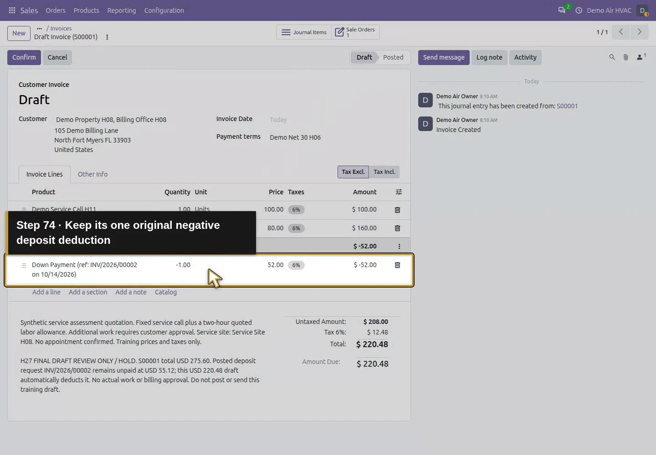Viewport: 656px width, 455px height.
Task: Open the Orders menu
Action: click(x=56, y=10)
